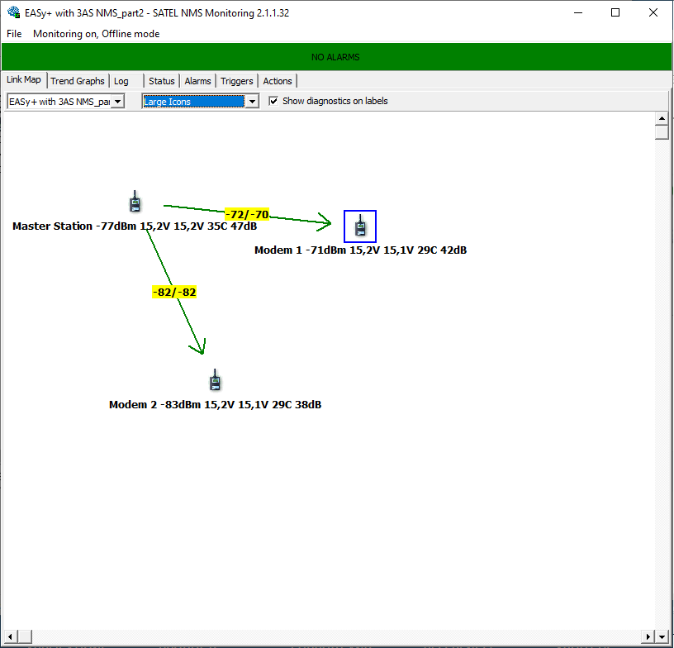
Task: Open the Log tab
Action: [x=121, y=81]
